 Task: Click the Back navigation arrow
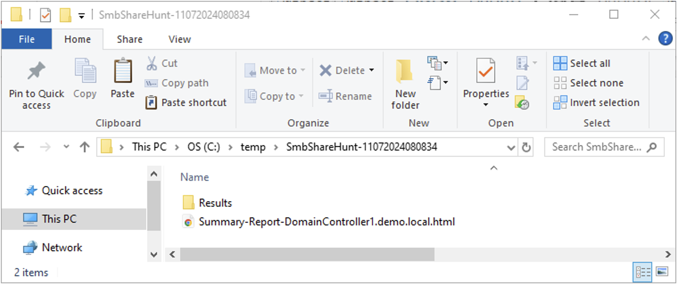(19, 147)
